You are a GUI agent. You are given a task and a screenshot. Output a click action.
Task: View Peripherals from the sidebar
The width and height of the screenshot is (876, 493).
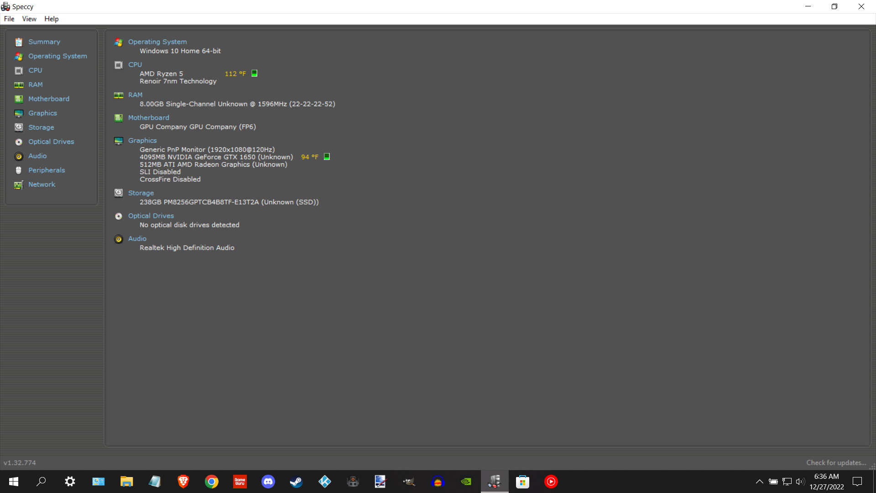(x=47, y=170)
